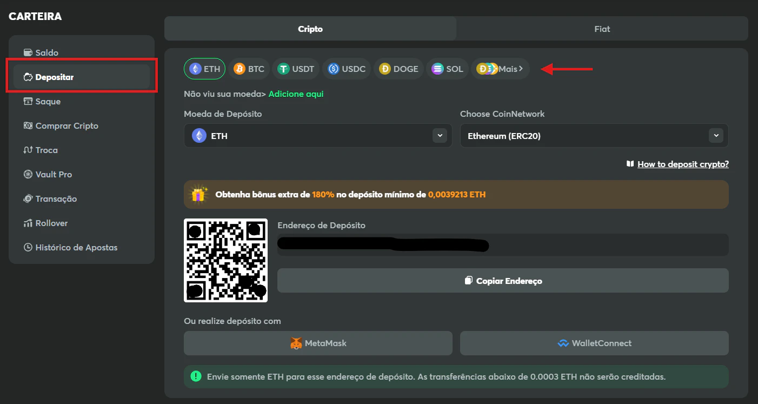Show Histórico de Apostas
758x404 pixels.
click(x=82, y=247)
